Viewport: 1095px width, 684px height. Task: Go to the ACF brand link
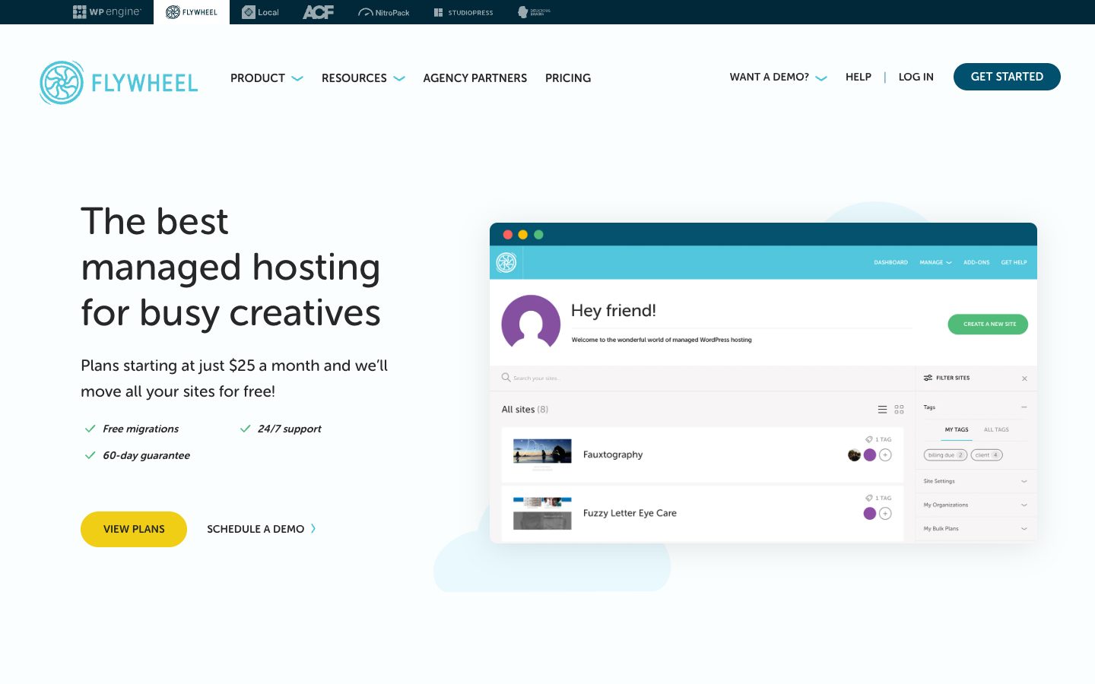(x=319, y=12)
